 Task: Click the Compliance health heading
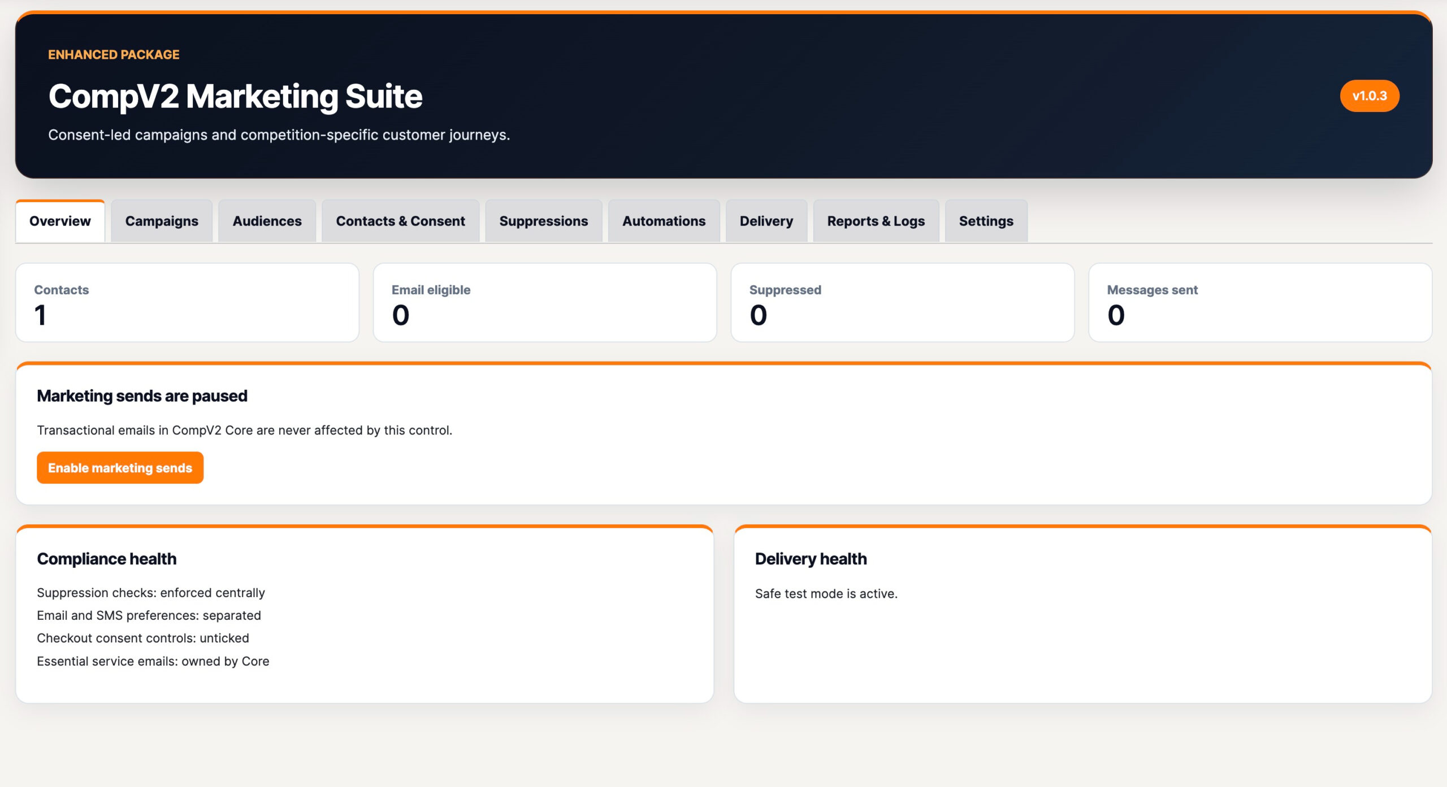click(107, 559)
